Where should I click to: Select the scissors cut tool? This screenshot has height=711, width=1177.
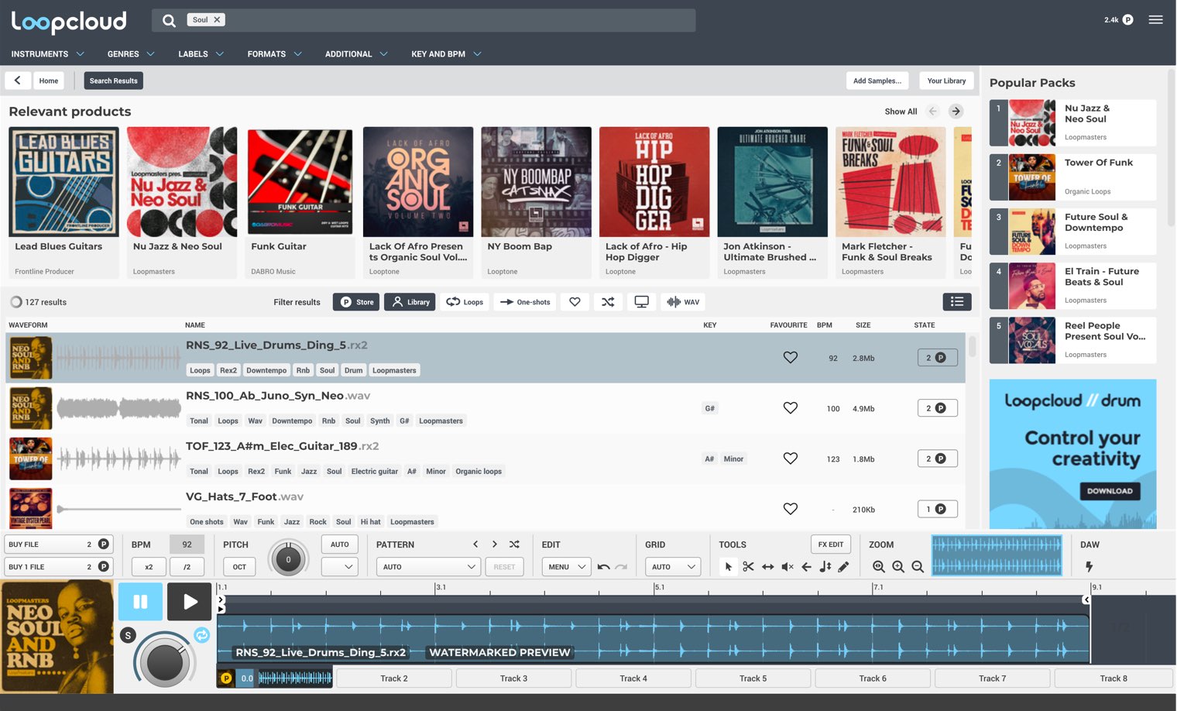tap(748, 567)
